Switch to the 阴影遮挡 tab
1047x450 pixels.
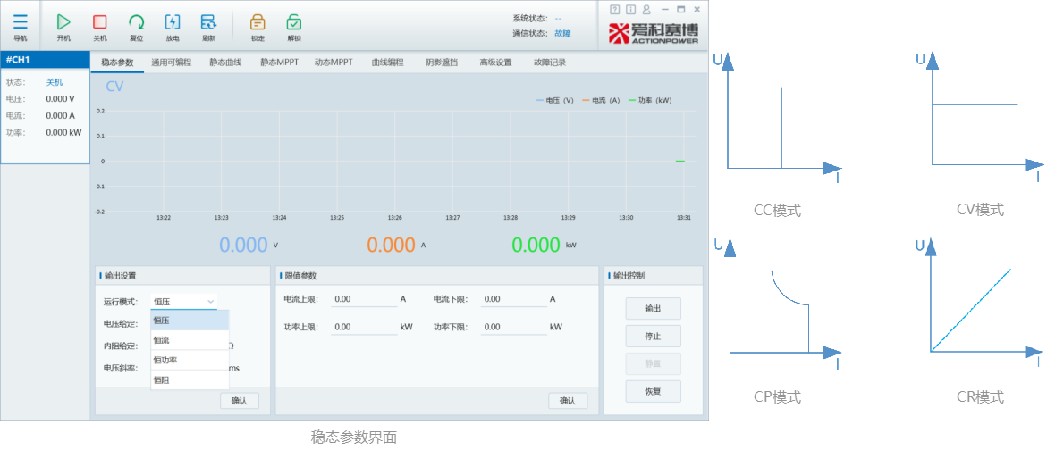[442, 62]
